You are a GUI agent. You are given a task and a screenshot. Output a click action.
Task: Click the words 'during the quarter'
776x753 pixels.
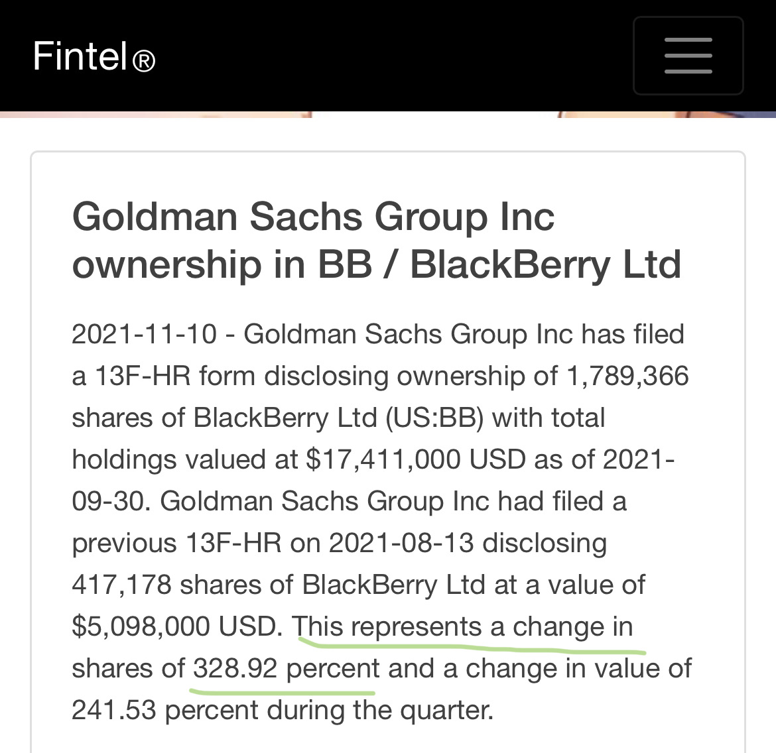click(x=380, y=711)
